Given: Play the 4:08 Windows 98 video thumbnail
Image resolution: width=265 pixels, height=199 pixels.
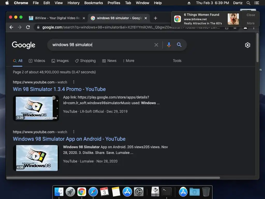Looking at the screenshot, I should (x=36, y=158).
